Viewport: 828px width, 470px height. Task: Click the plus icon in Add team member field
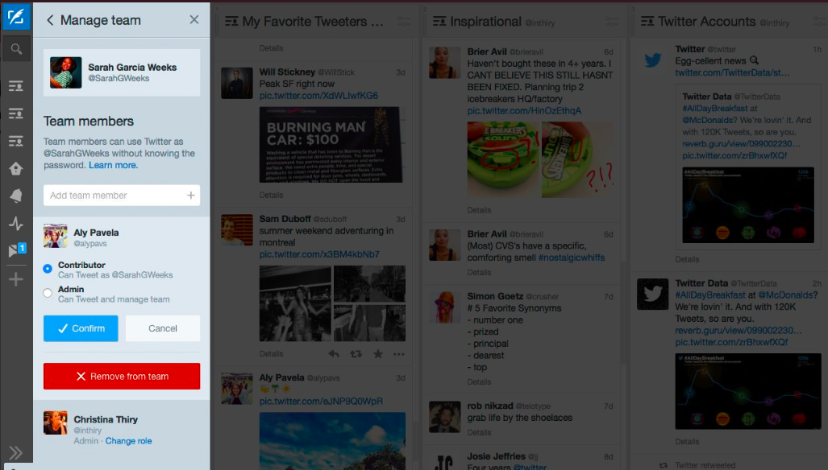[x=190, y=195]
